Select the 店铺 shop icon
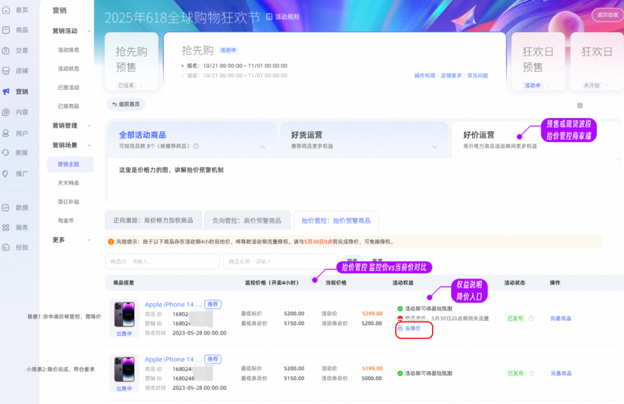The width and height of the screenshot is (624, 404). [6, 71]
